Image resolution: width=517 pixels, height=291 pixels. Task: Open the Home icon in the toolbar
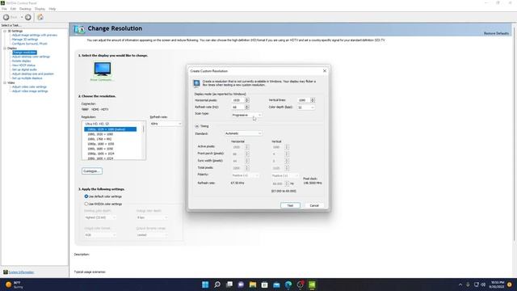click(40, 17)
